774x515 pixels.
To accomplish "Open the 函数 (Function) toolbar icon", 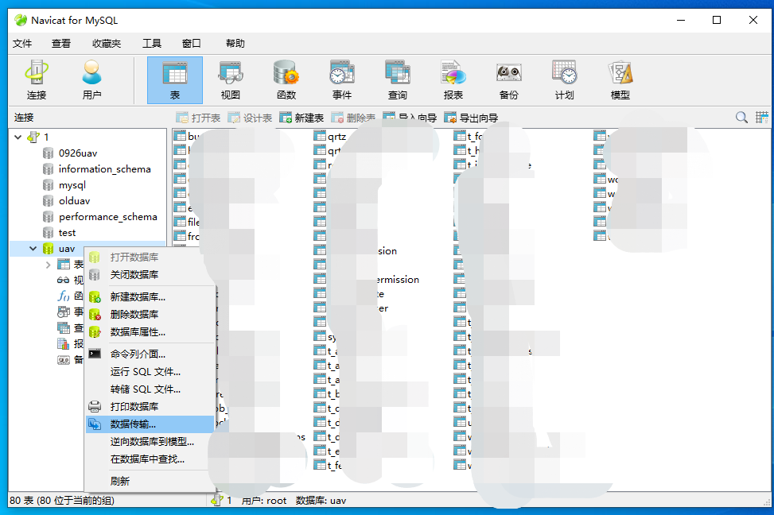I will (x=286, y=80).
